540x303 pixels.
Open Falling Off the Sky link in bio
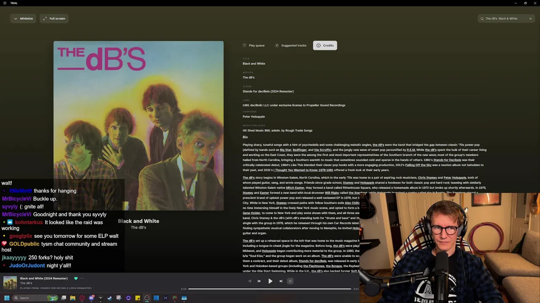(x=418, y=165)
